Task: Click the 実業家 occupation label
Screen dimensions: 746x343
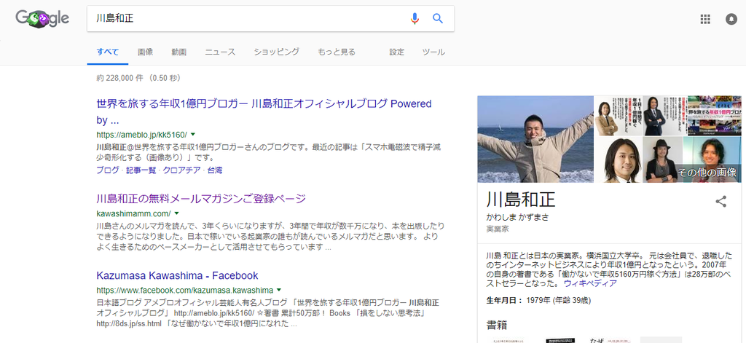Action: tap(498, 229)
